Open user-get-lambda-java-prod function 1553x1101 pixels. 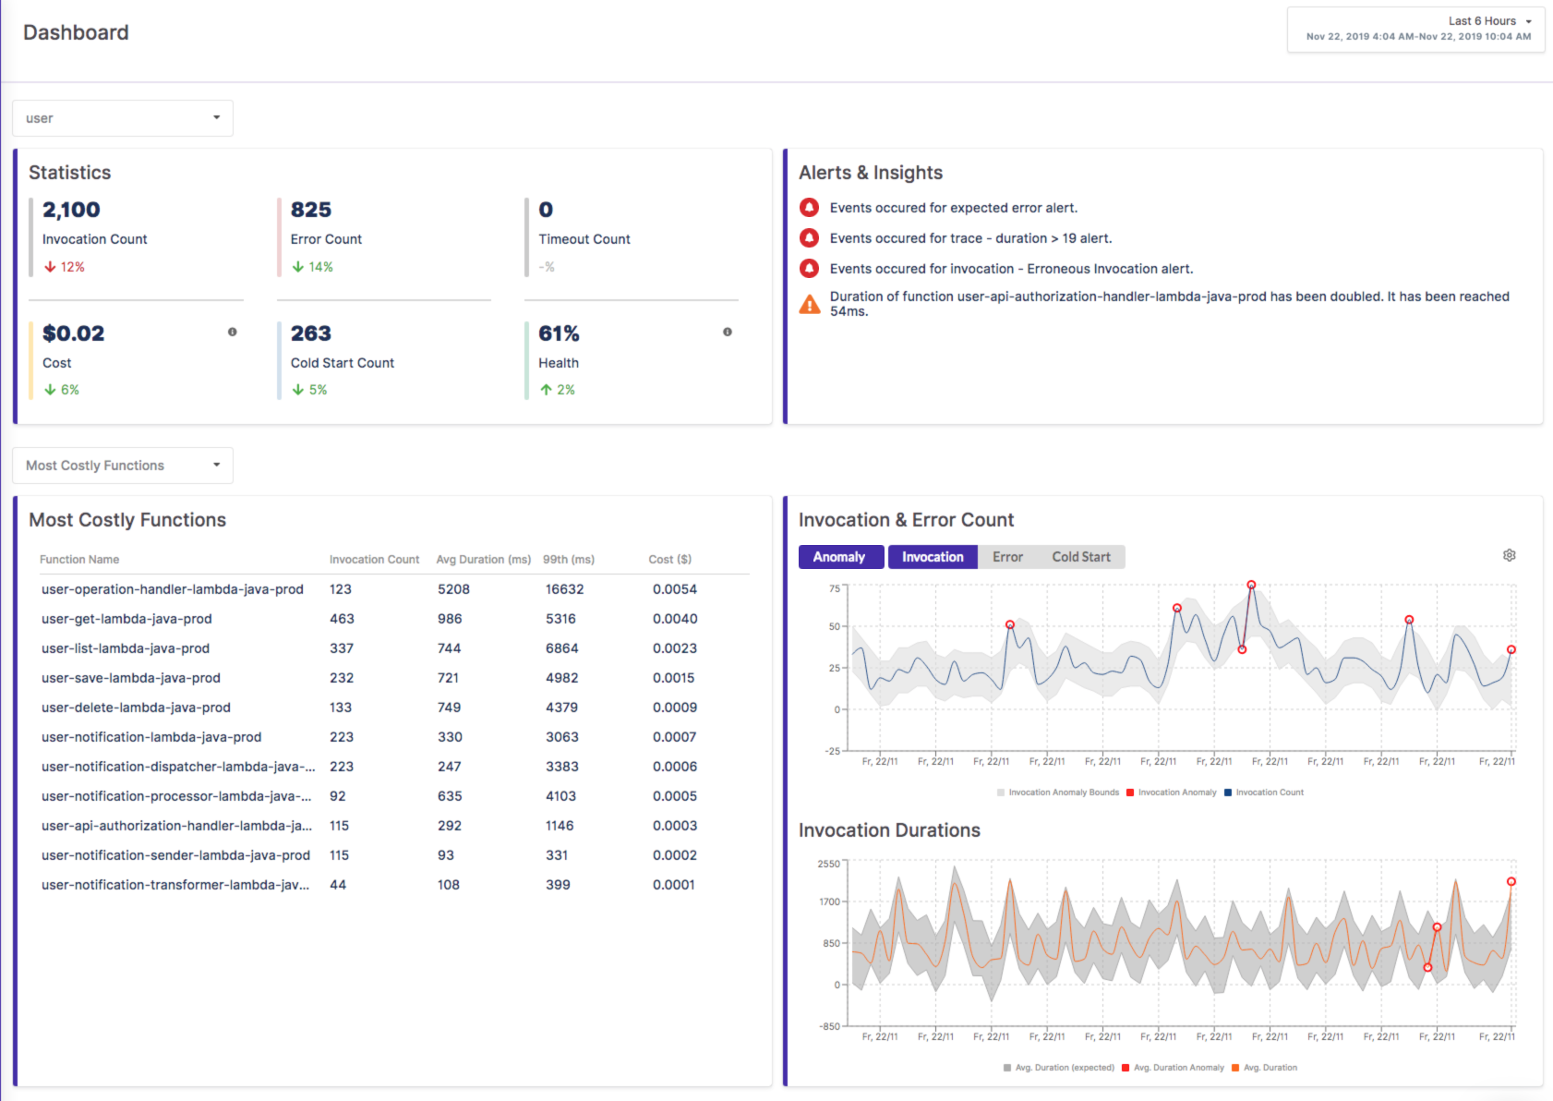pos(126,619)
